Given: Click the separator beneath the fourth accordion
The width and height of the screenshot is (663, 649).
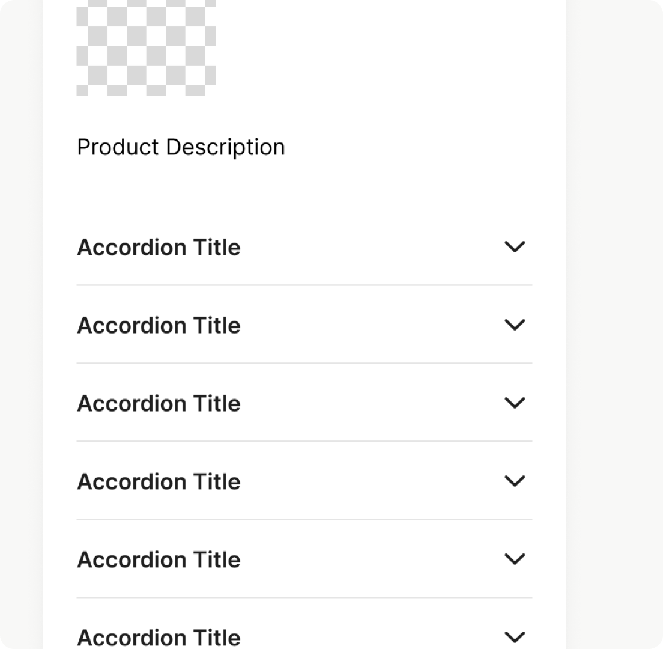Looking at the screenshot, I should pos(304,519).
